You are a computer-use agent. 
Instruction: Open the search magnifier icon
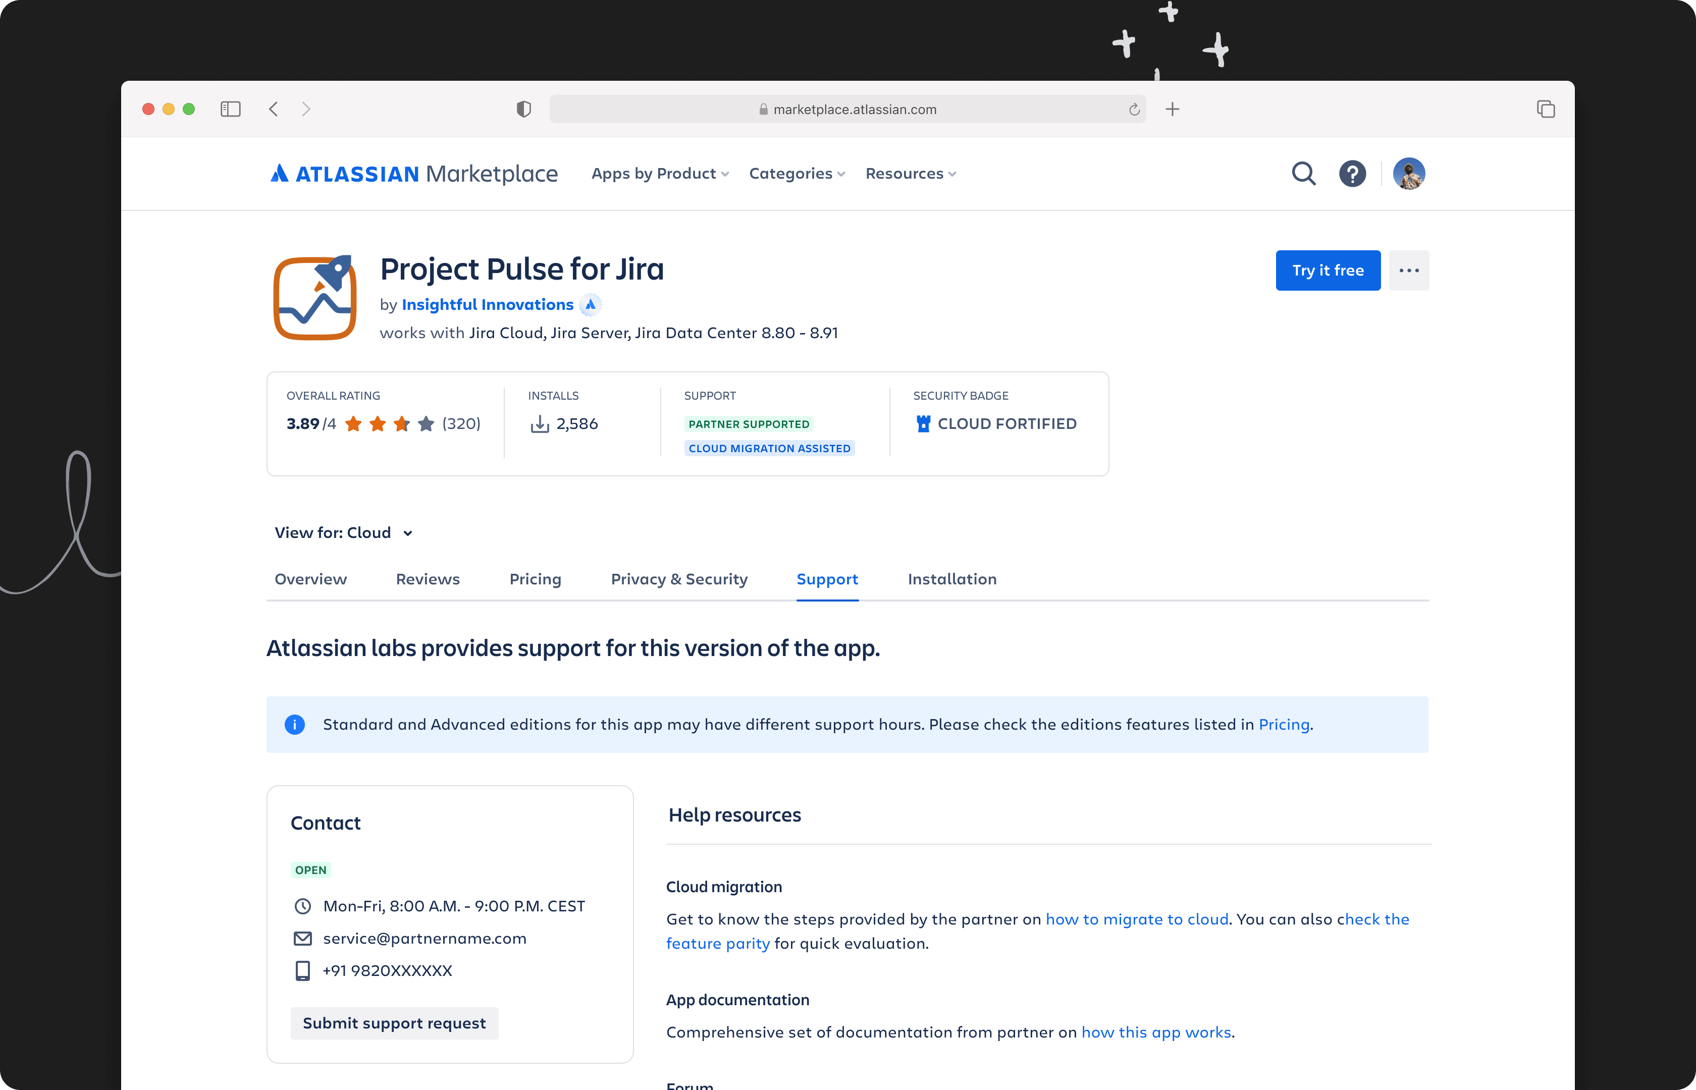[1303, 174]
